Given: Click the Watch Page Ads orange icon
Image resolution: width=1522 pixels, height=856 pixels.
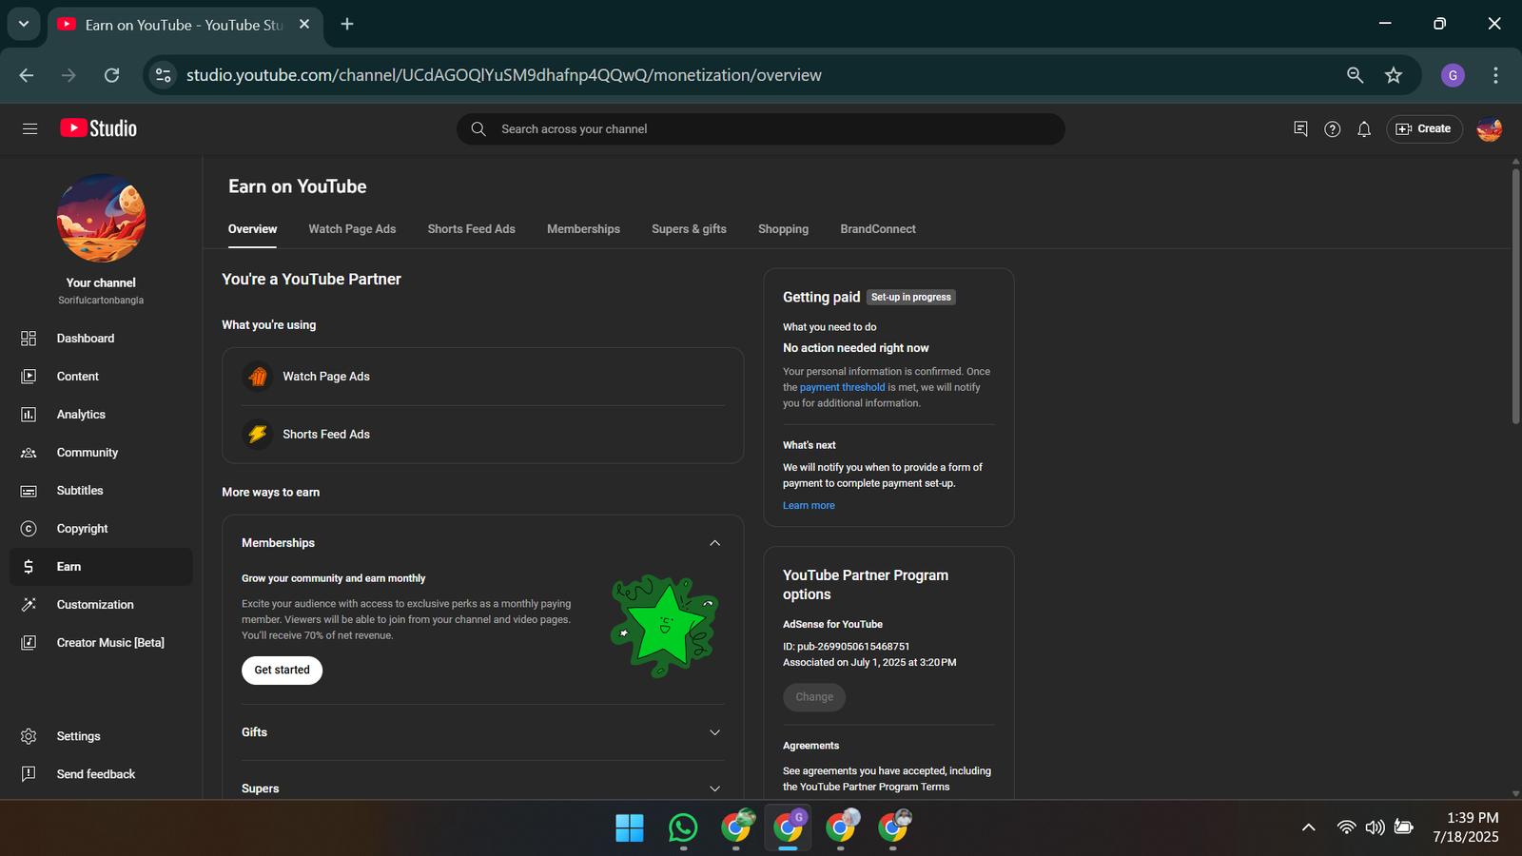Looking at the screenshot, I should pyautogui.click(x=258, y=377).
